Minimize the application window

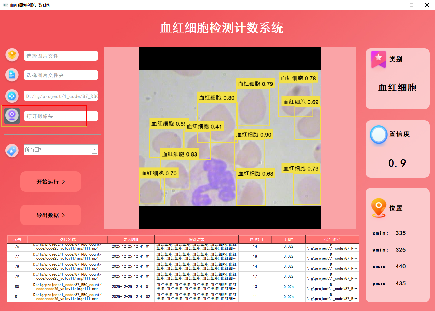(x=396, y=5)
